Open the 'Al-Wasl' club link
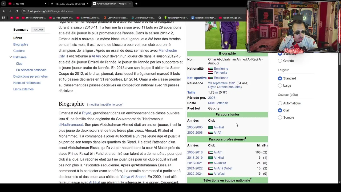The image size is (341, 192). point(219,174)
